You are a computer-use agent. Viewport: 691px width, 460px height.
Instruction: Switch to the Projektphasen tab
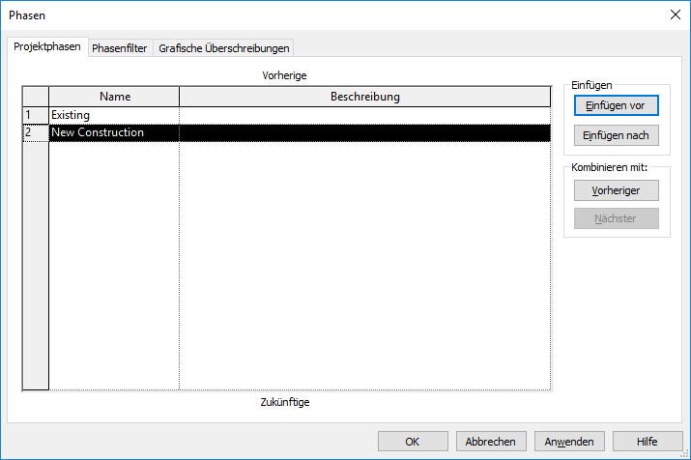47,46
